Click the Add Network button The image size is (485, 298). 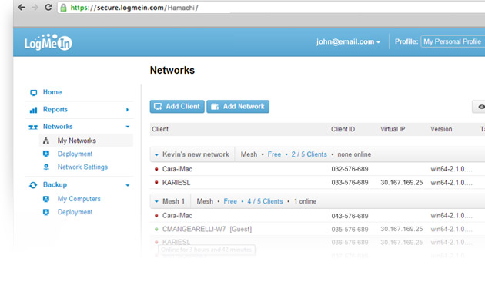(x=238, y=107)
